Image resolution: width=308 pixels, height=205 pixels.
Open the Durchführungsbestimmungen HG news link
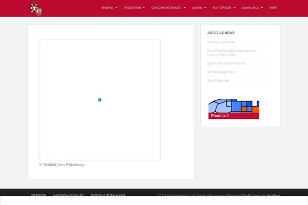(x=232, y=53)
